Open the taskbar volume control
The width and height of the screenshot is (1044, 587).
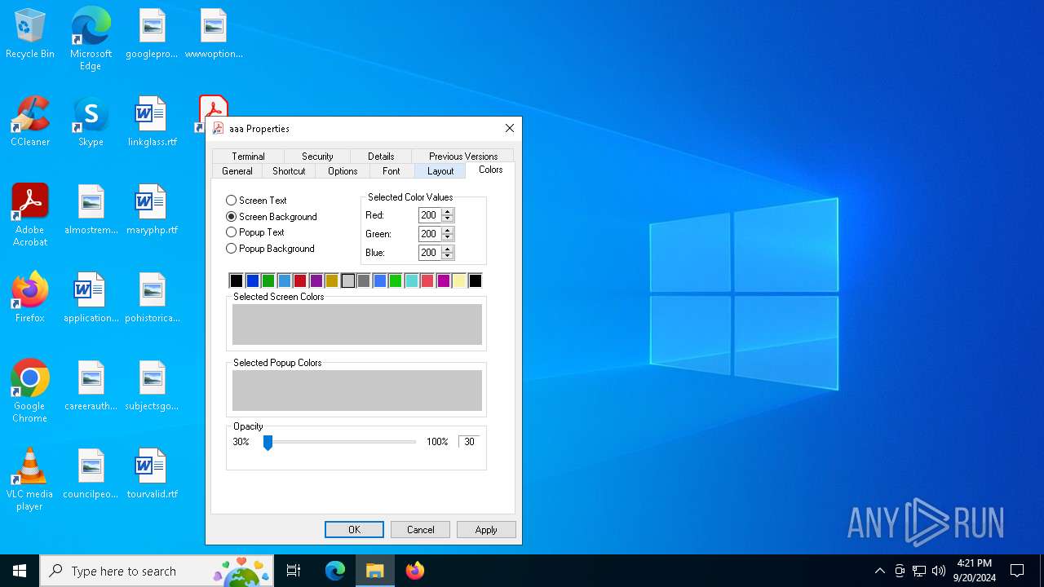click(939, 571)
